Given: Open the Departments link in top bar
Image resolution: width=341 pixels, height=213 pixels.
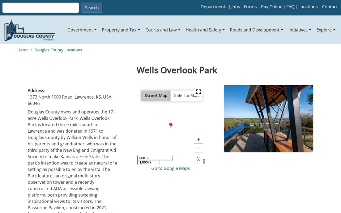Looking at the screenshot, I should pos(214,7).
